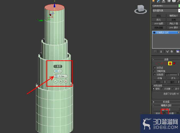
Task: Click the 高度 caddy title label
Action: pos(58,66)
